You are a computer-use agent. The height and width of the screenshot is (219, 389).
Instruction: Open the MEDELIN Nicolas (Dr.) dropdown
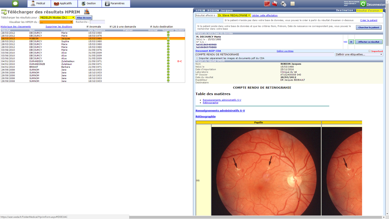[57, 17]
